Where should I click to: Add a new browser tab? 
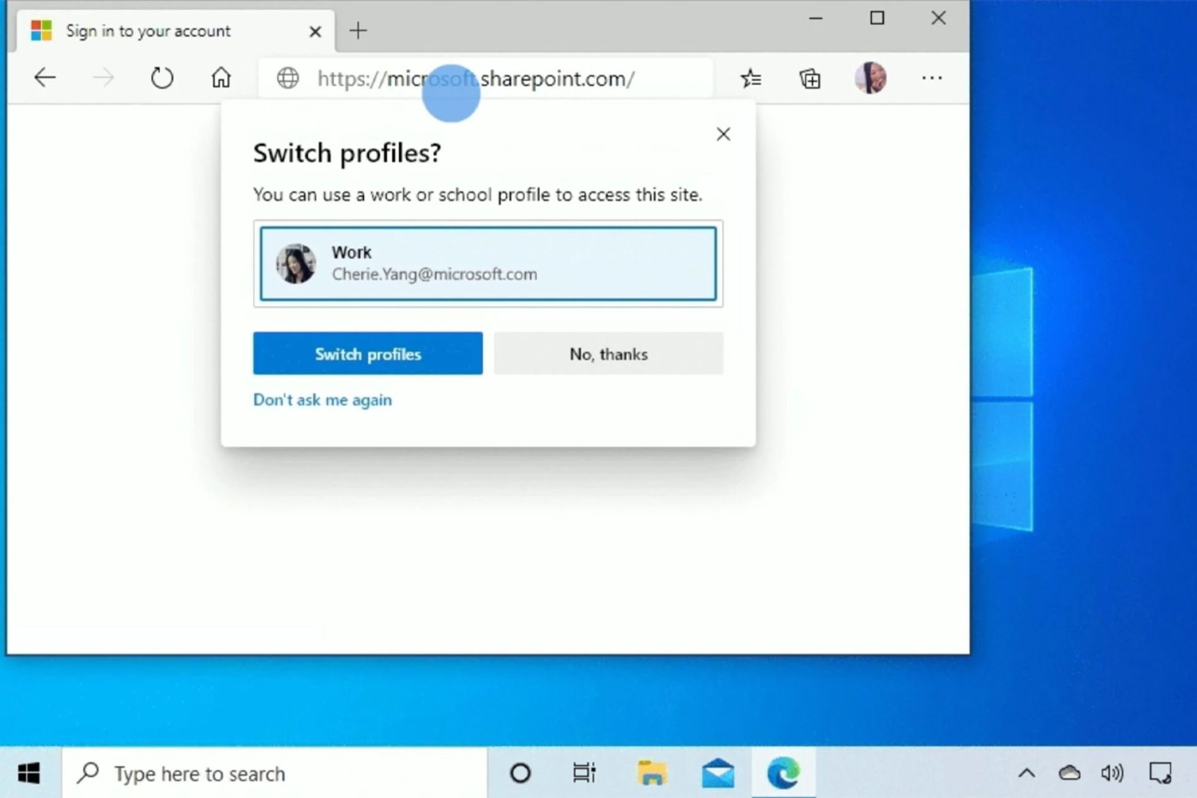click(x=358, y=31)
